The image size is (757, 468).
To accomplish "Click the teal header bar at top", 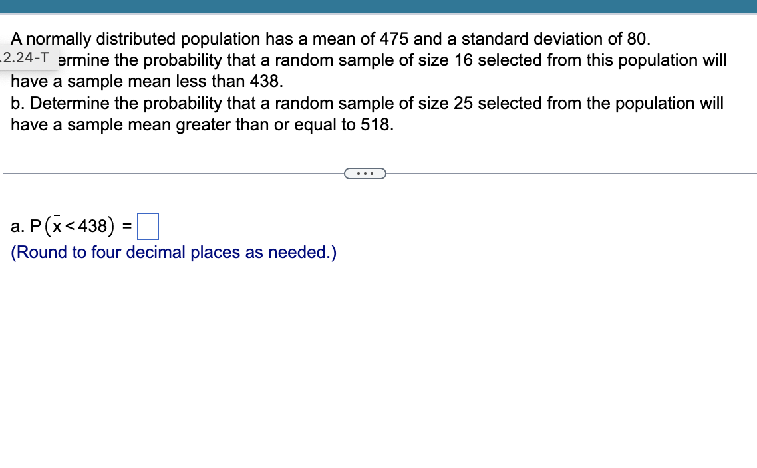I will point(378,5).
